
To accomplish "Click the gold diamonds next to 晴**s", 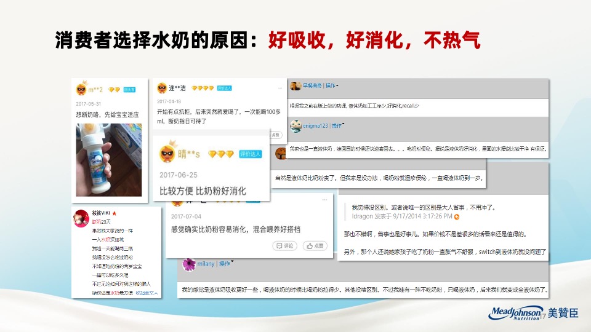I will (x=221, y=154).
